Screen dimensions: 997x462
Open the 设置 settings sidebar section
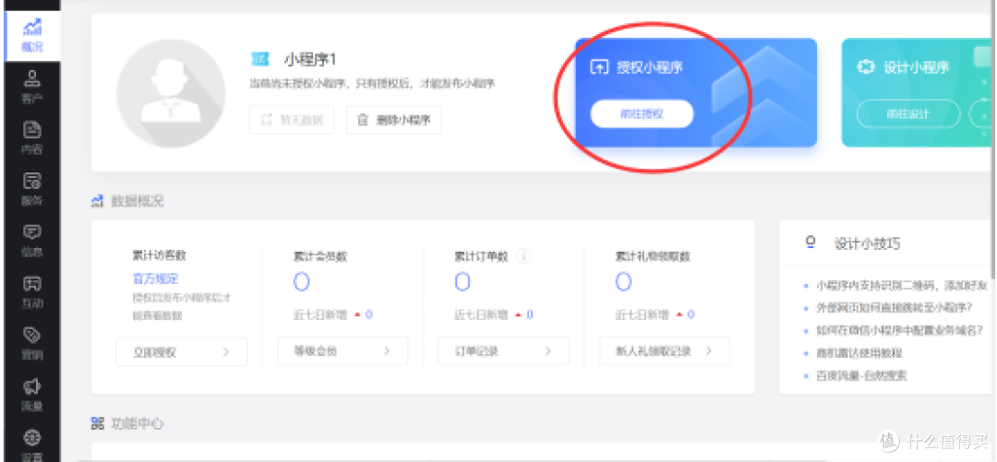click(32, 444)
